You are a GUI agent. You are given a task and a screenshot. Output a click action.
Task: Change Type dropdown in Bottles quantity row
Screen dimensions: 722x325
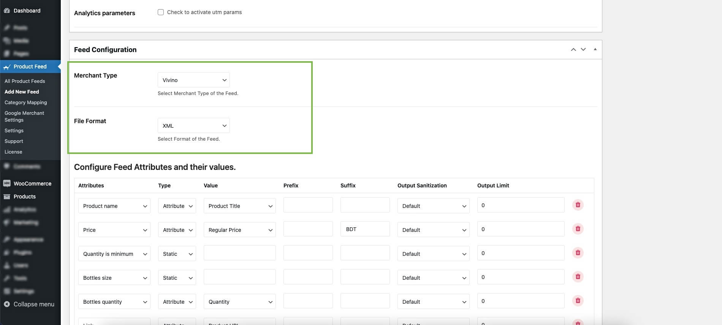click(177, 301)
